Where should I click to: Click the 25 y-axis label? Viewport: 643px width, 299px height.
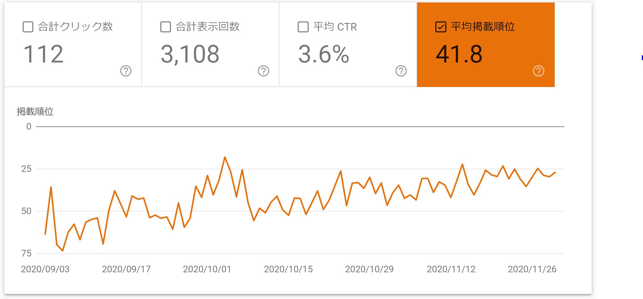[26, 169]
